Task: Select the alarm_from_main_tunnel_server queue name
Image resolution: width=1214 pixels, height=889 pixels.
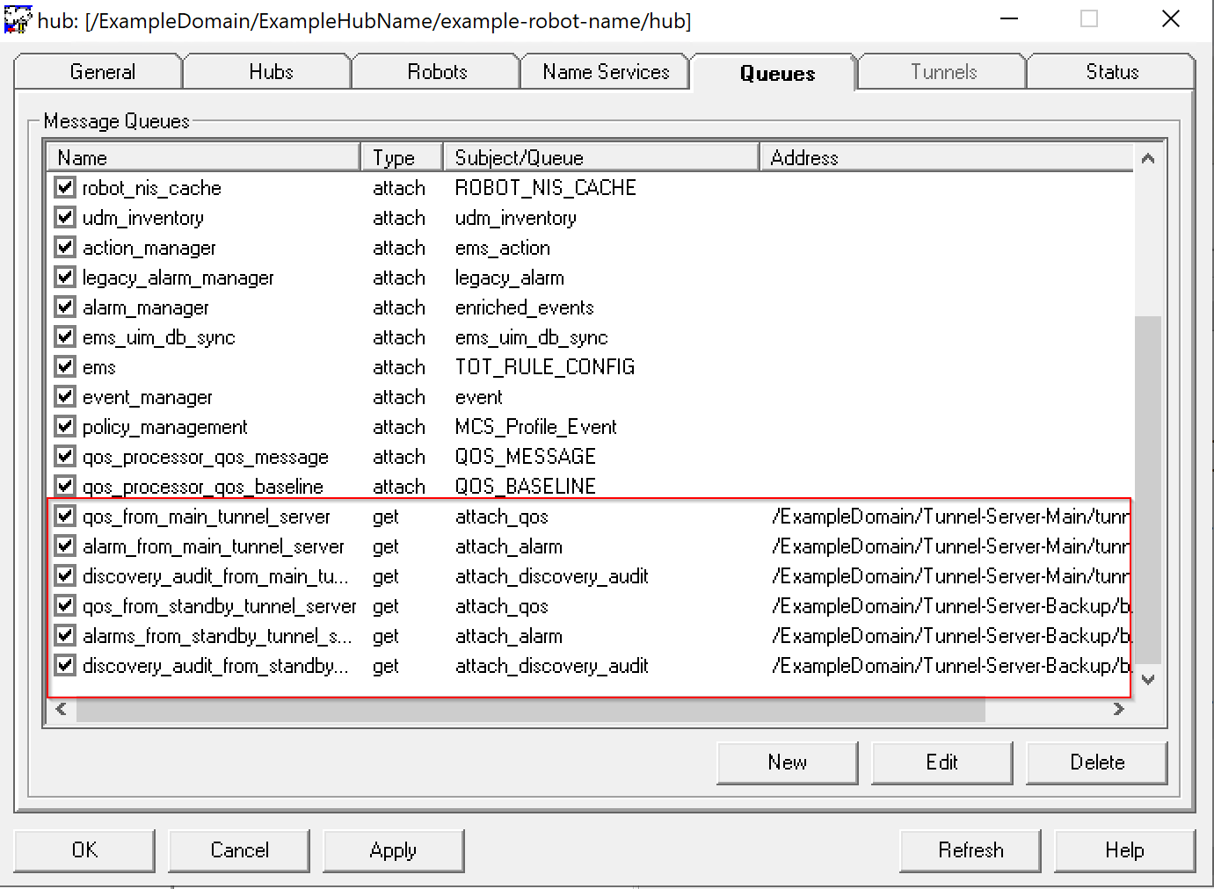Action: coord(214,546)
